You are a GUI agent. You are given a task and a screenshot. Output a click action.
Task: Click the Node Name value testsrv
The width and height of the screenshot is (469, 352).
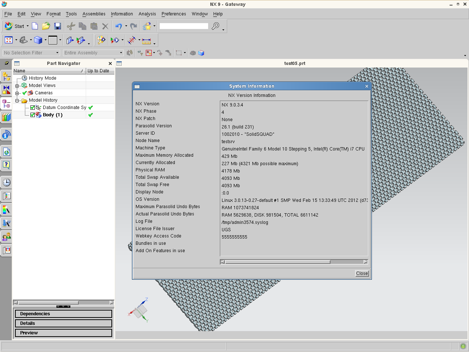(228, 142)
